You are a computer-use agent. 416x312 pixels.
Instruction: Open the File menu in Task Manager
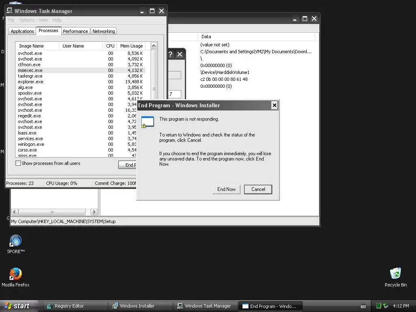[11, 20]
